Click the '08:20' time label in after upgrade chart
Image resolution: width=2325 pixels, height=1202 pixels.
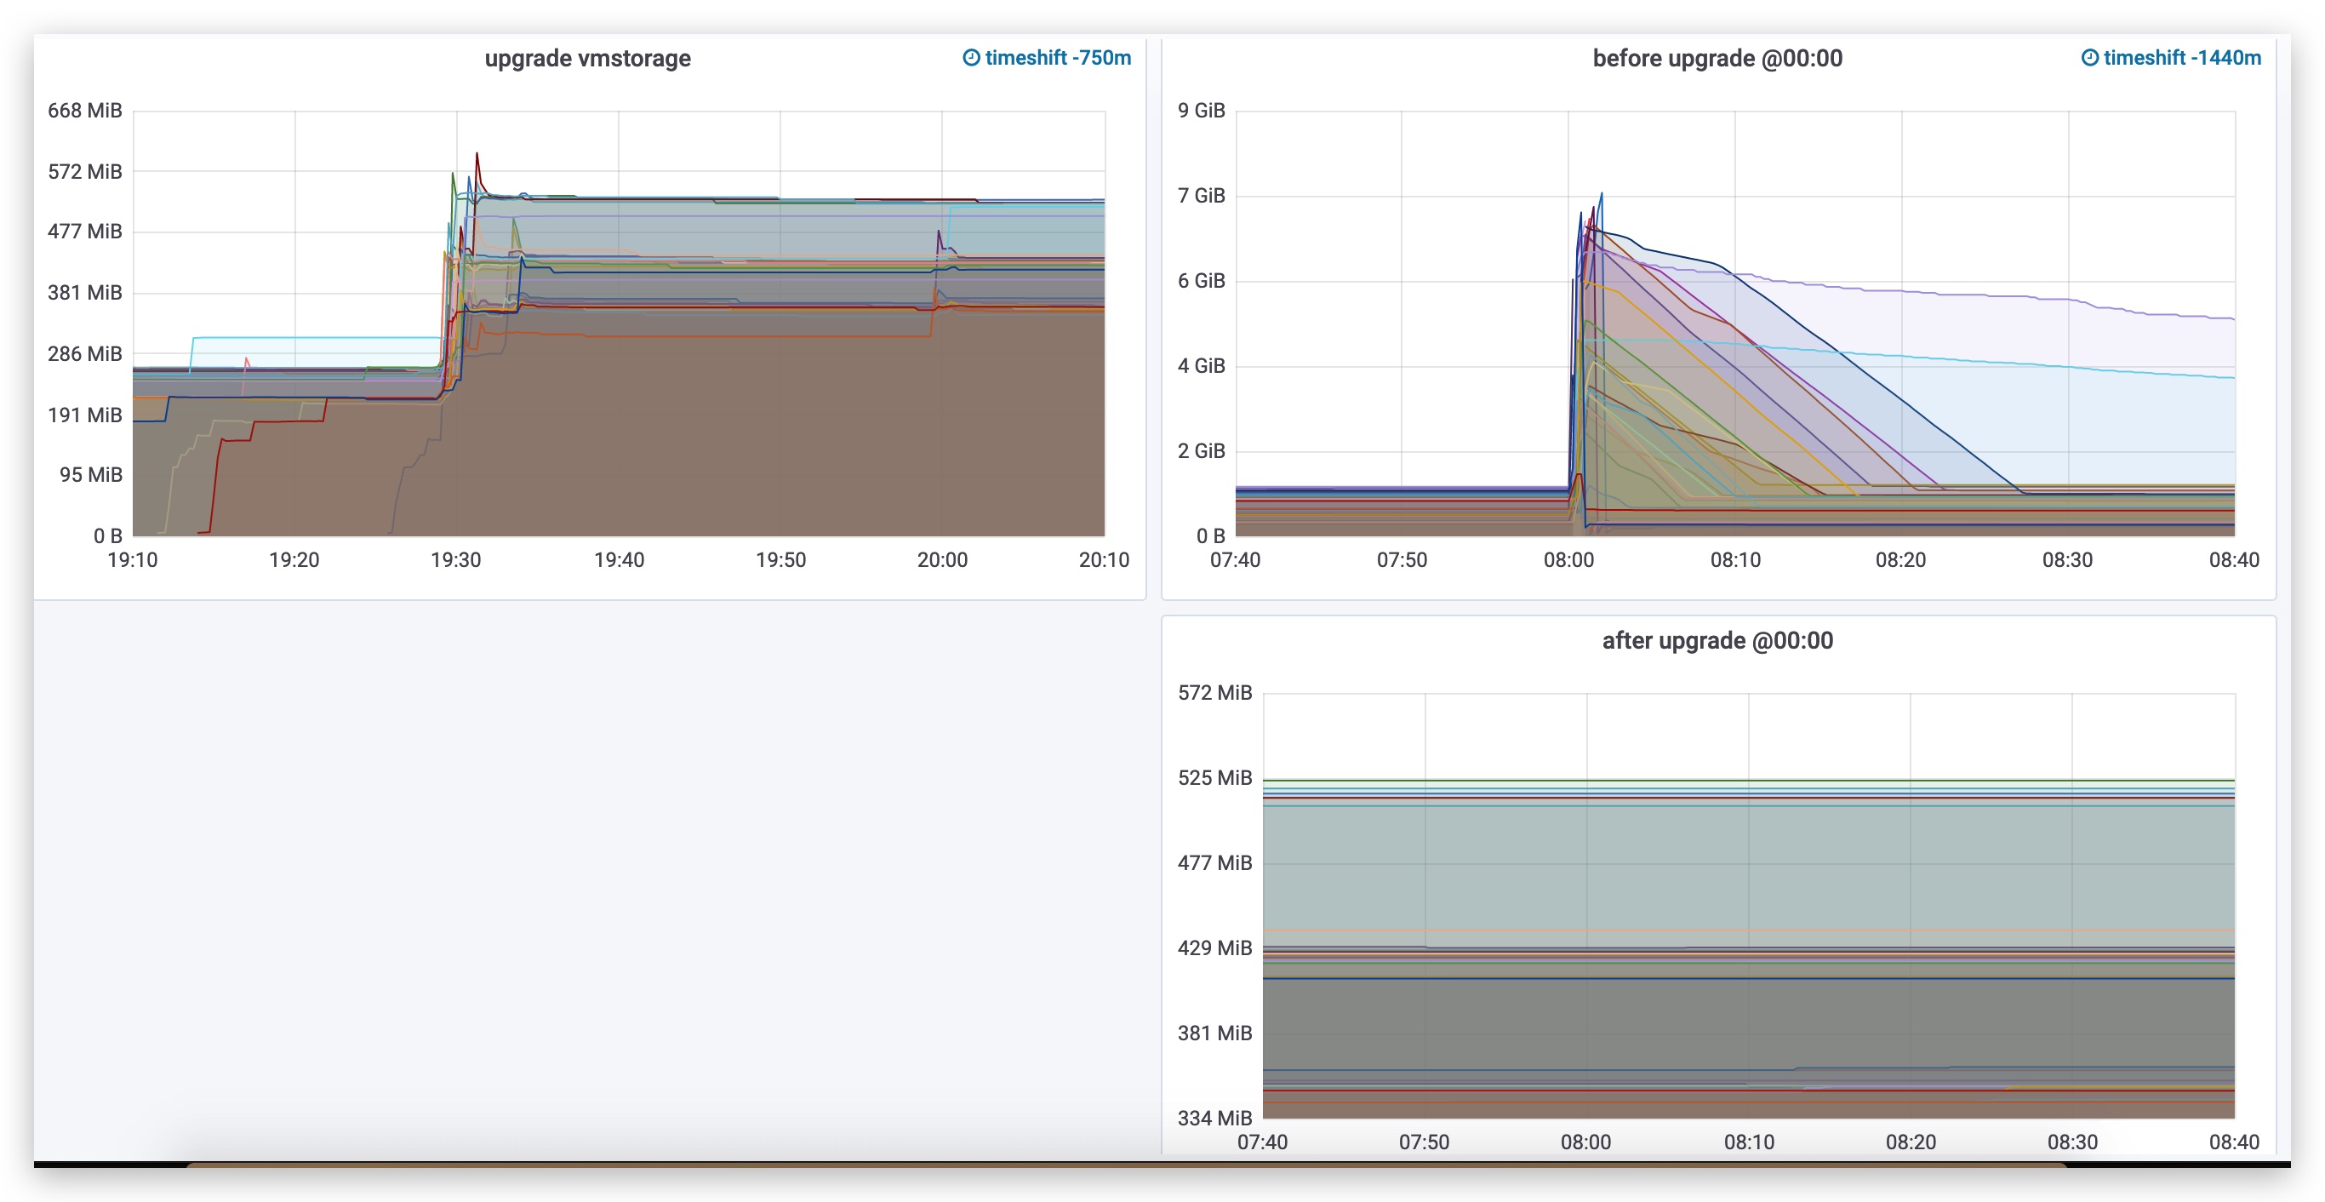tap(1911, 1142)
